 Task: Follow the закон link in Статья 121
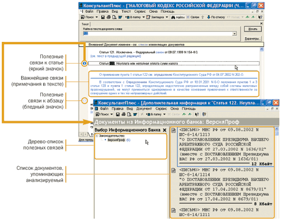160,52
